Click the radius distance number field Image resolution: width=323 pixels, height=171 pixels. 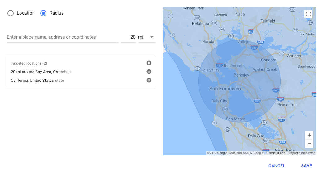click(129, 37)
